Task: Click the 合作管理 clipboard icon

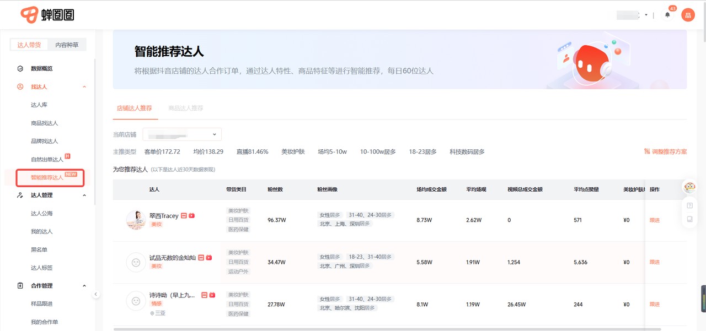Action: coord(20,285)
